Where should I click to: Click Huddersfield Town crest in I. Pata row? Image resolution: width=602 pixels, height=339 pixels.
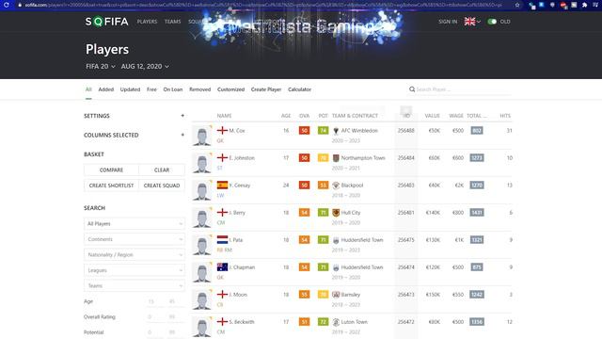click(x=336, y=240)
